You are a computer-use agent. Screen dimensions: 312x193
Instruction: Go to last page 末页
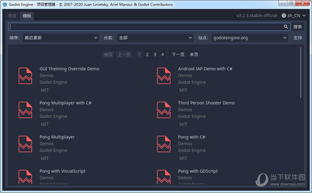click(x=194, y=54)
